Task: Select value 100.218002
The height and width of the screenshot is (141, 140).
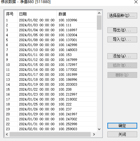Action: (x=68, y=99)
